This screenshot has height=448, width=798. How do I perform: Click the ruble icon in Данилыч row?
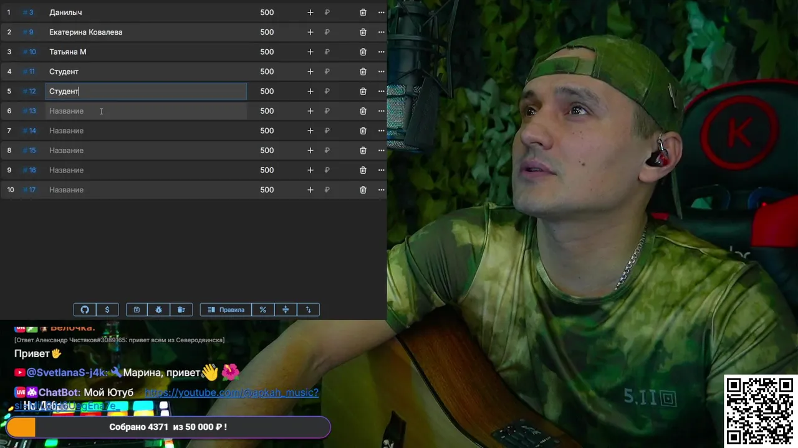click(x=327, y=12)
